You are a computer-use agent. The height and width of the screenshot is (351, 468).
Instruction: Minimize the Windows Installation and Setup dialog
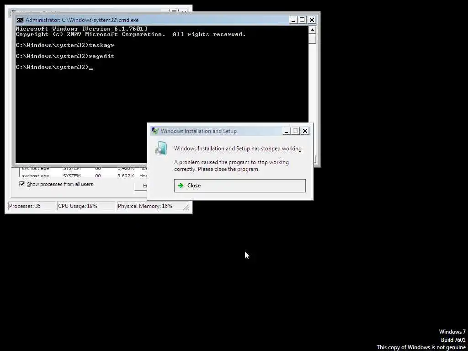286,131
